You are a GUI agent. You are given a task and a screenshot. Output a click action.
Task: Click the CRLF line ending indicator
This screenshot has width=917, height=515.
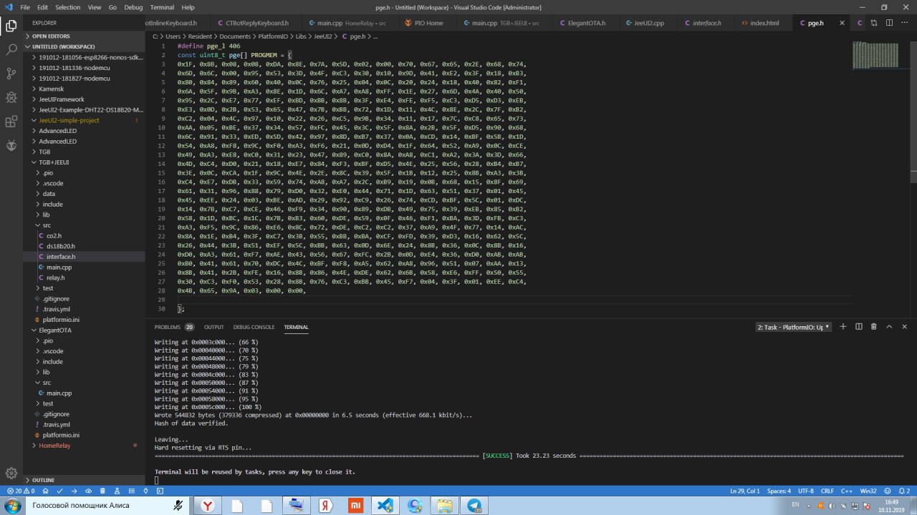coord(827,491)
